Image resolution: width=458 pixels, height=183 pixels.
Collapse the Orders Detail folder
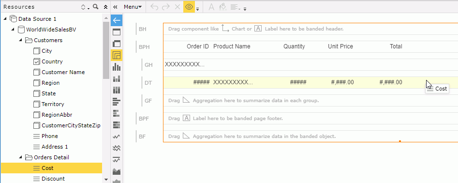pyautogui.click(x=20, y=157)
